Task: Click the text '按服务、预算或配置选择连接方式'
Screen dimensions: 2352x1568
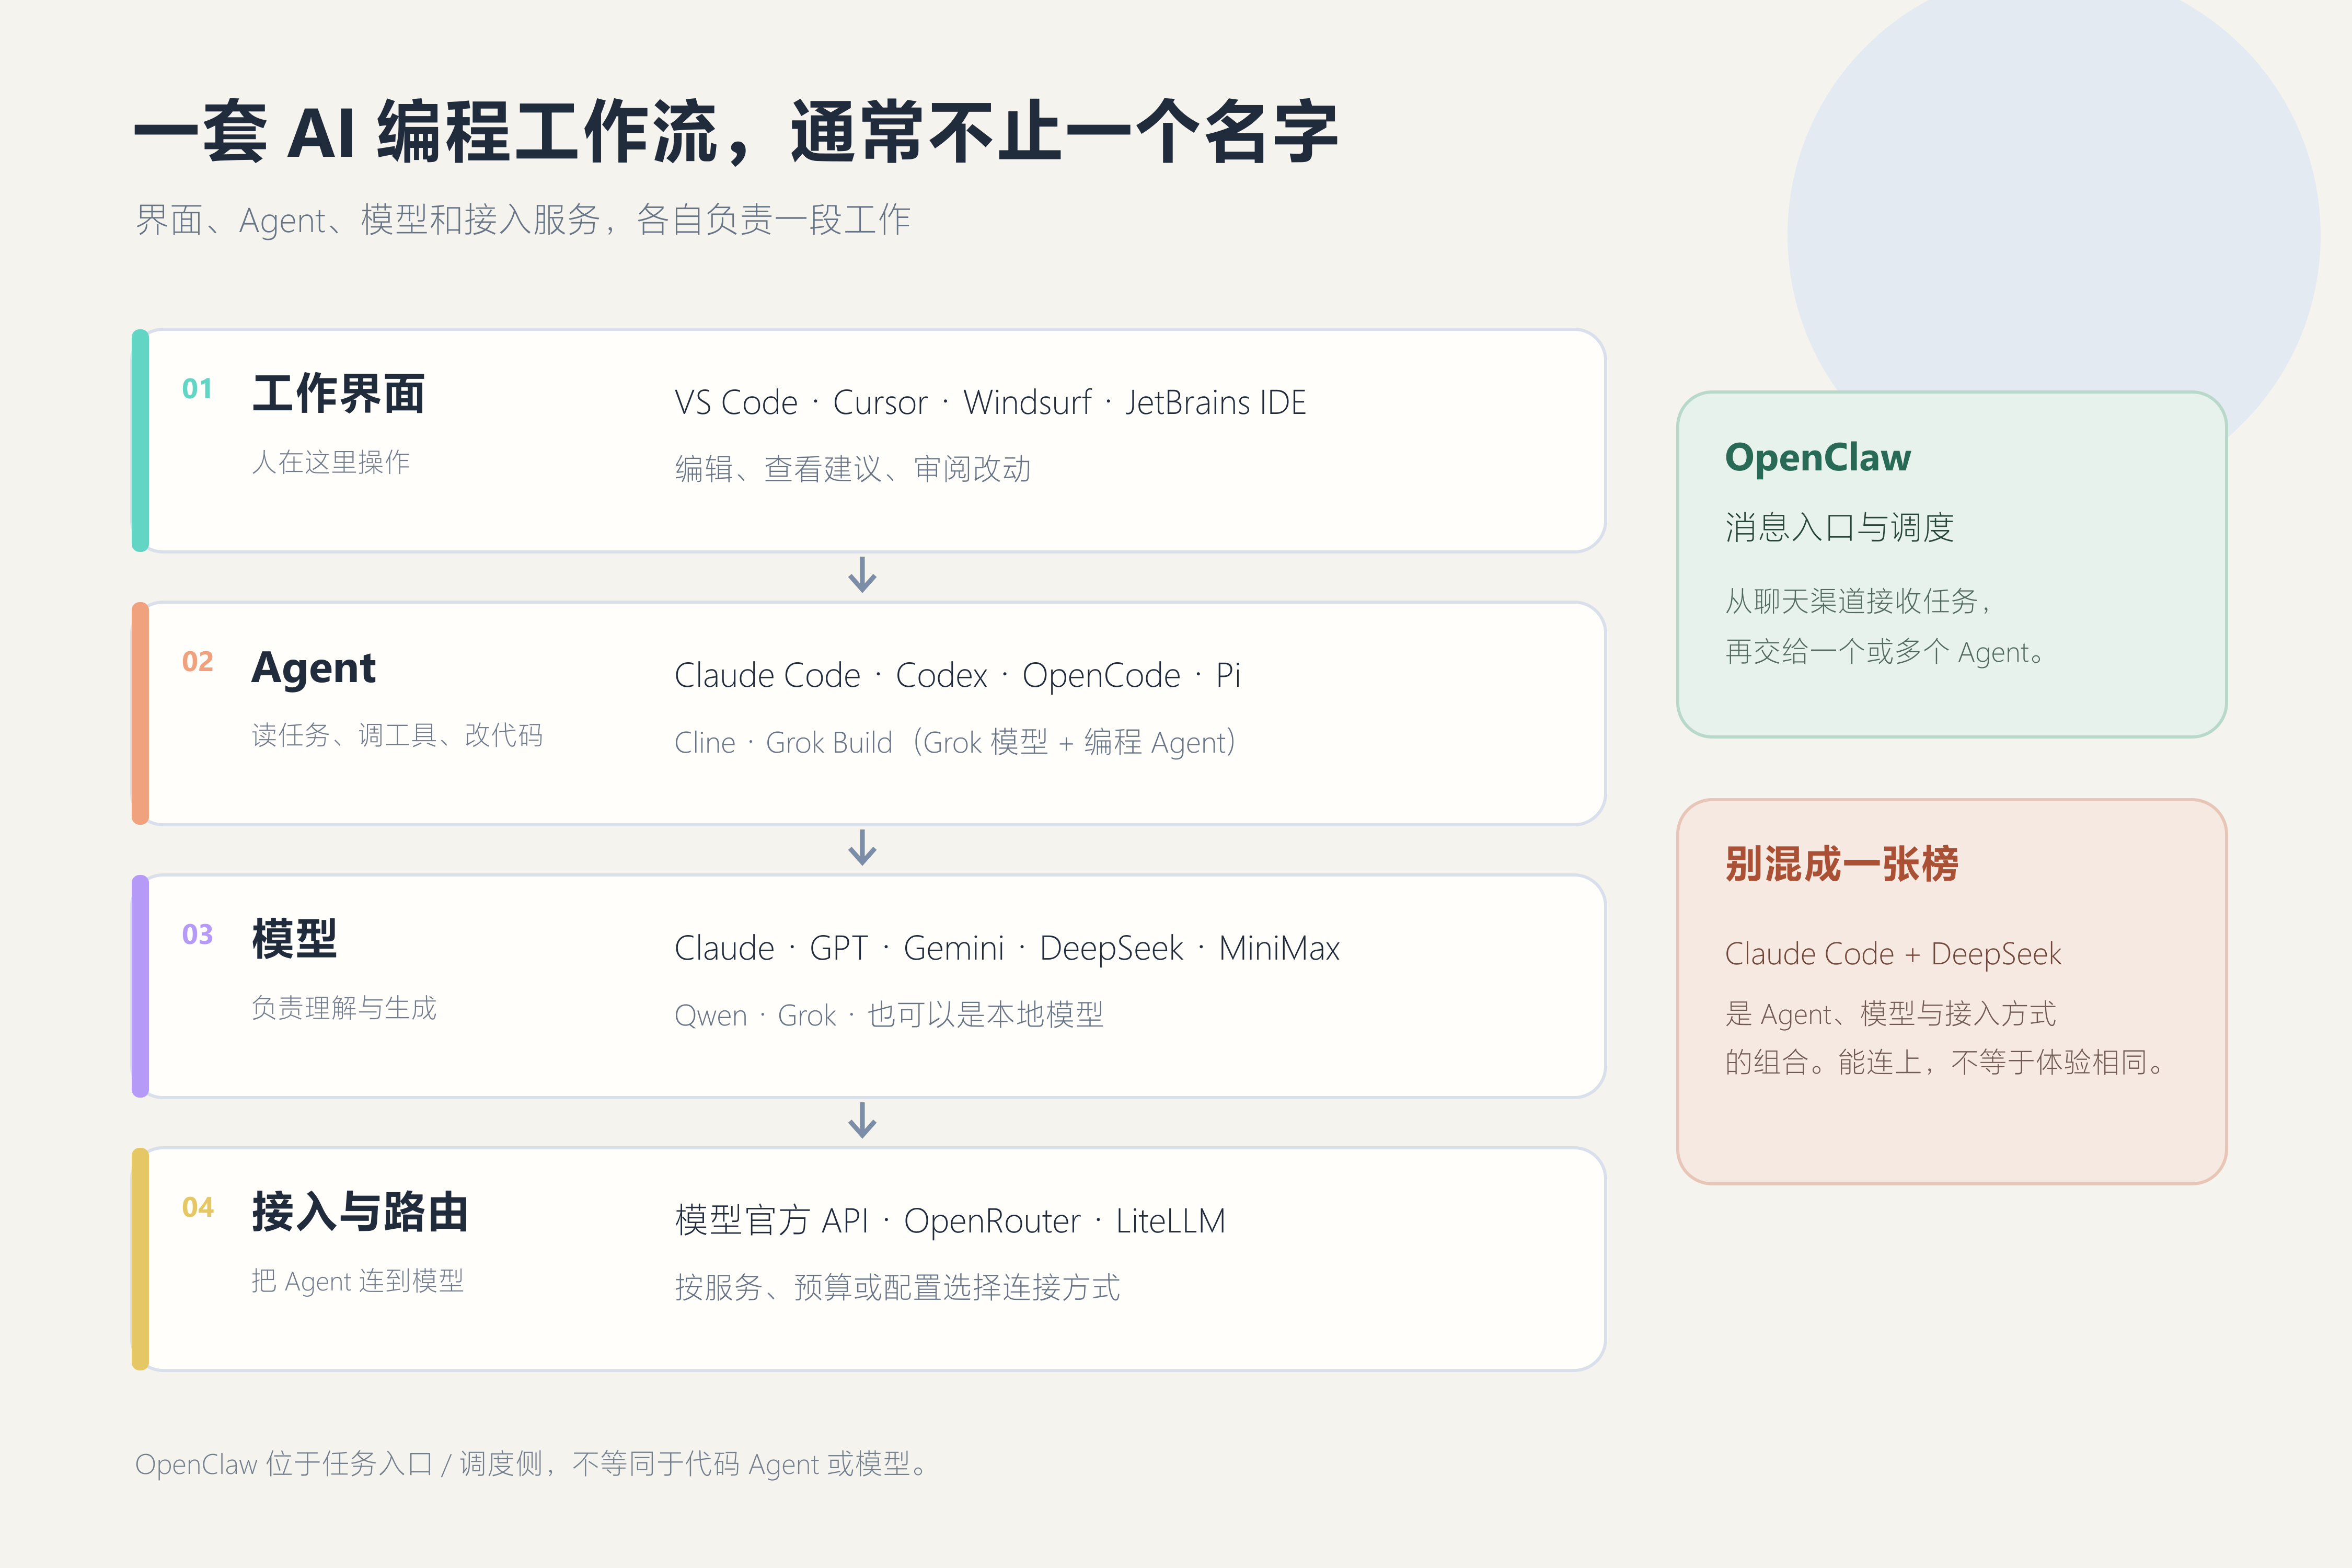Action: pyautogui.click(x=897, y=1288)
